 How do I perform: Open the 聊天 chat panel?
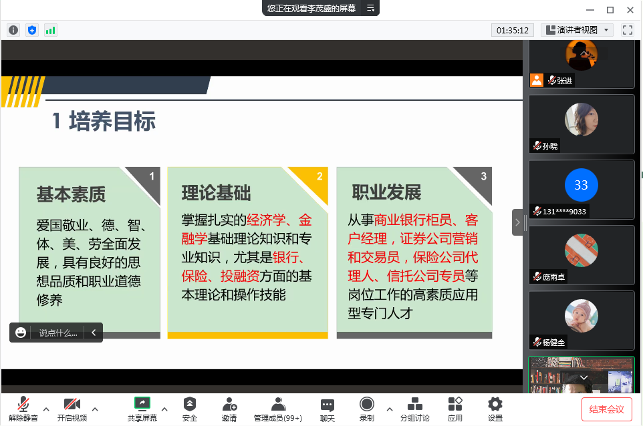[x=327, y=409]
